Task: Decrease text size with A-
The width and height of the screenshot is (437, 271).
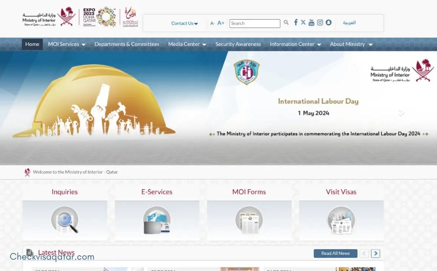Action: tap(212, 23)
